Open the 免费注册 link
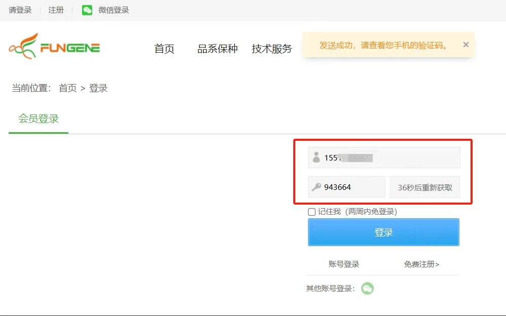 [x=421, y=264]
